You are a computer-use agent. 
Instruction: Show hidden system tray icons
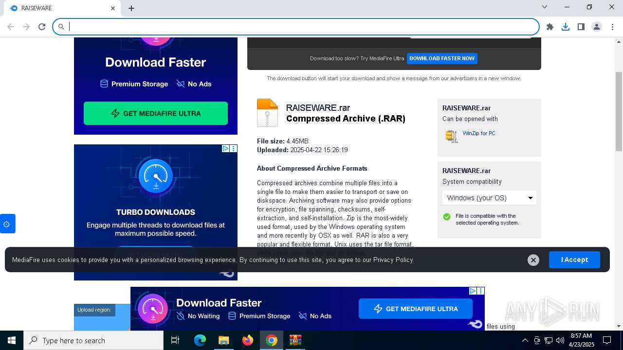(525, 340)
